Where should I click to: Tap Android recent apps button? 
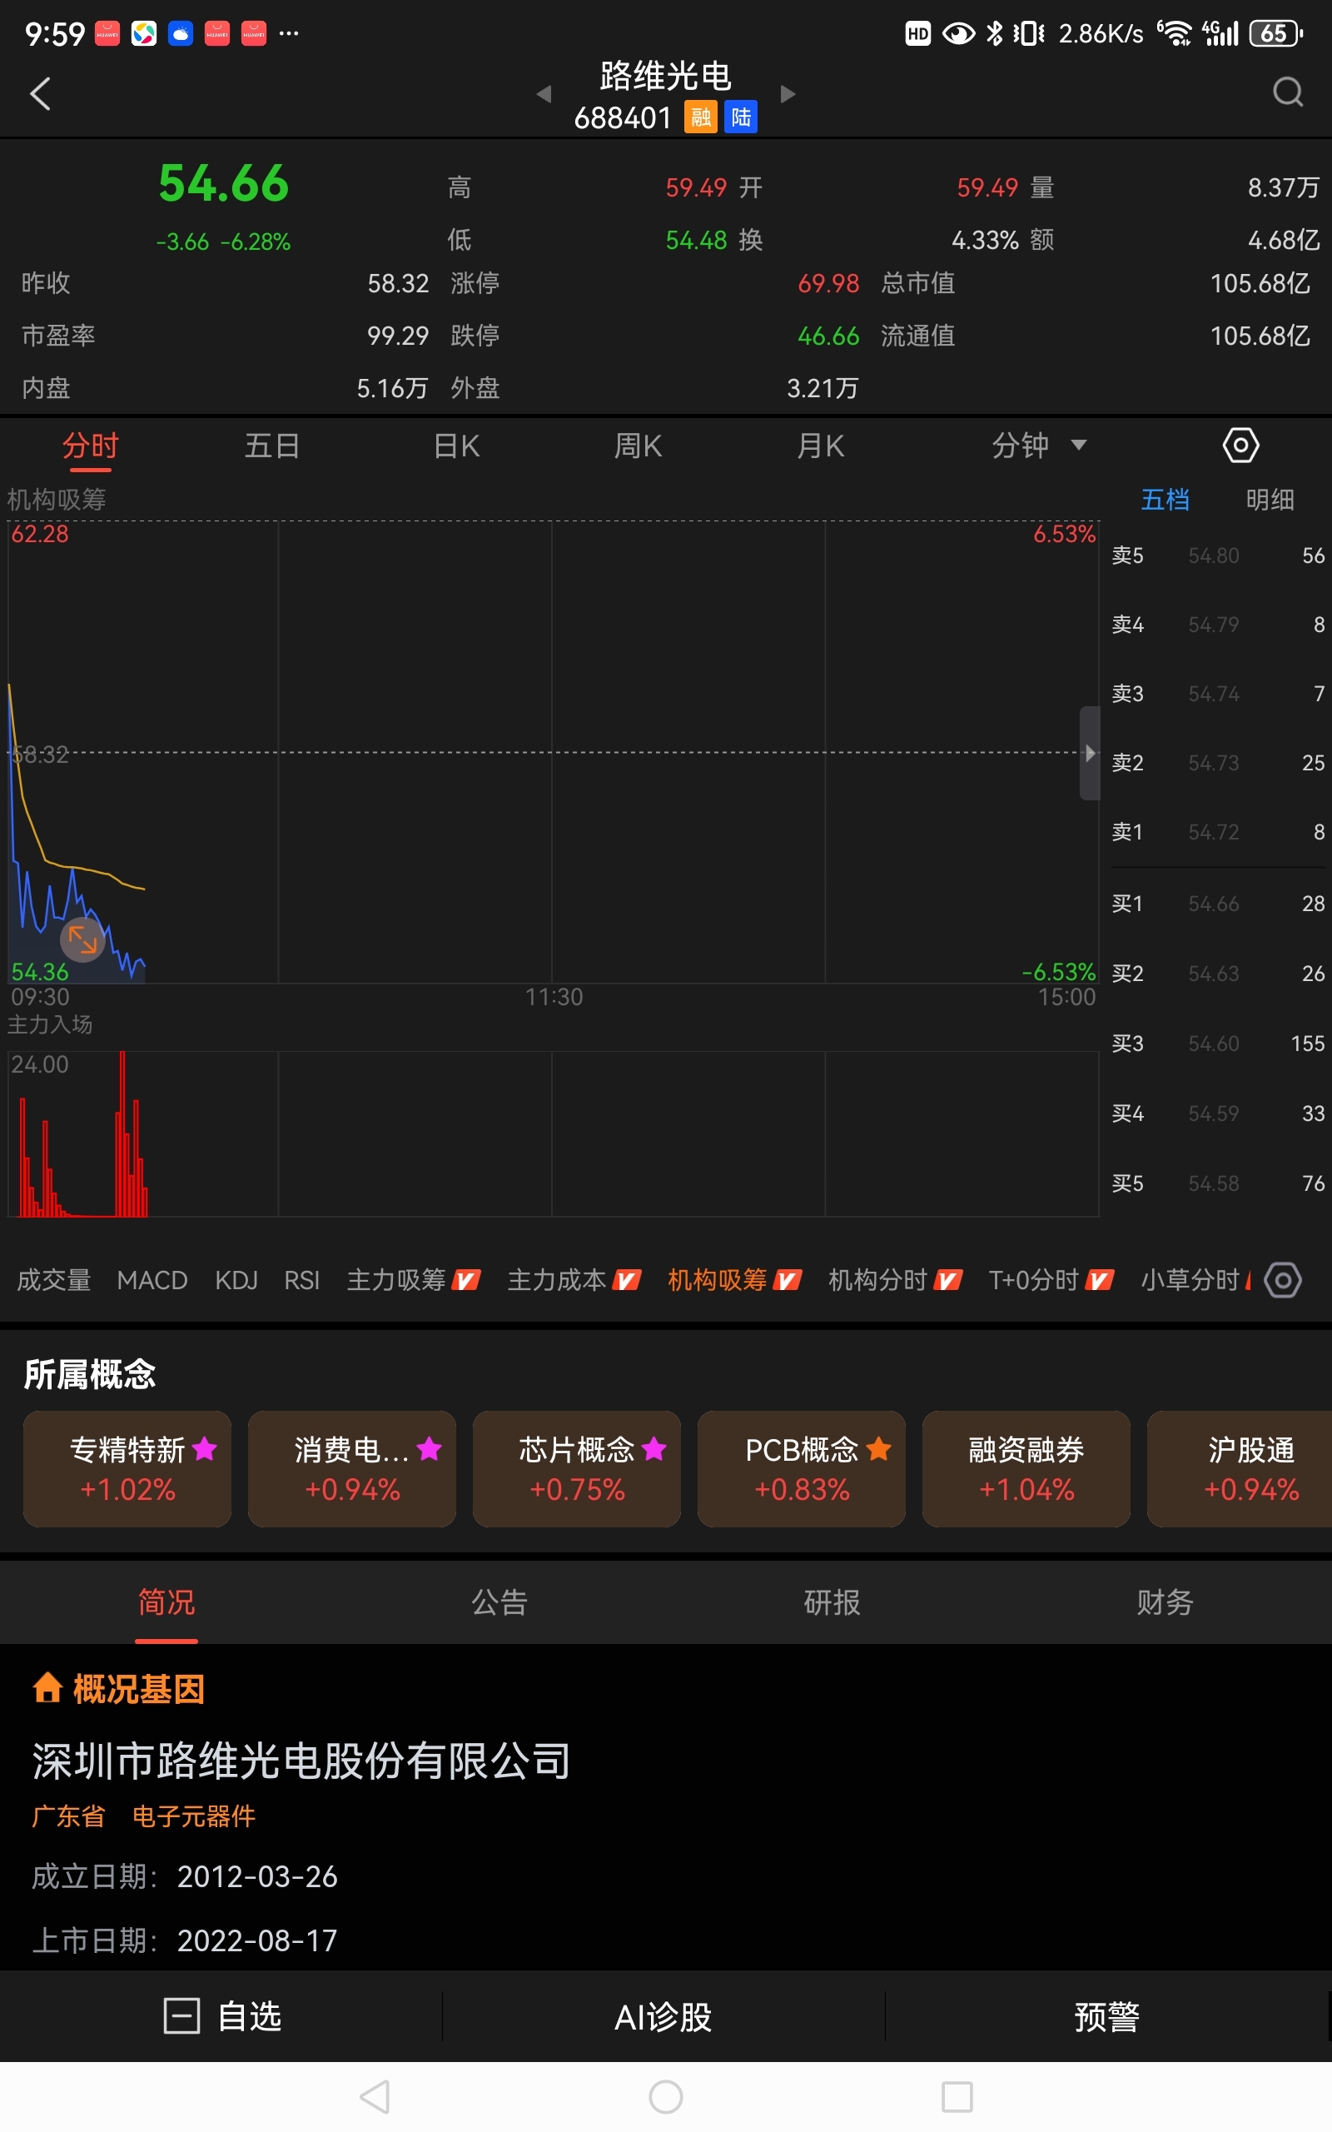tap(957, 2097)
